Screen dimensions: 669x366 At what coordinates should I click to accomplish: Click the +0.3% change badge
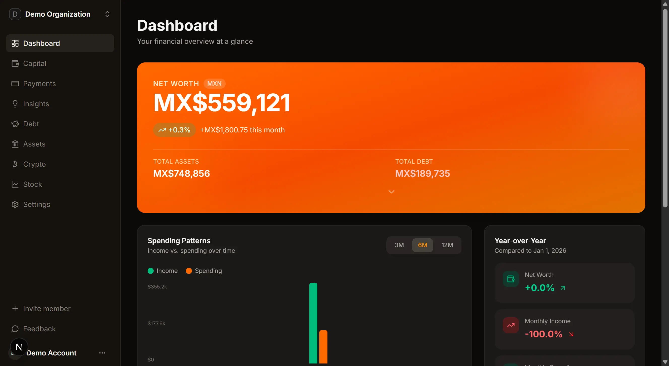pos(174,130)
